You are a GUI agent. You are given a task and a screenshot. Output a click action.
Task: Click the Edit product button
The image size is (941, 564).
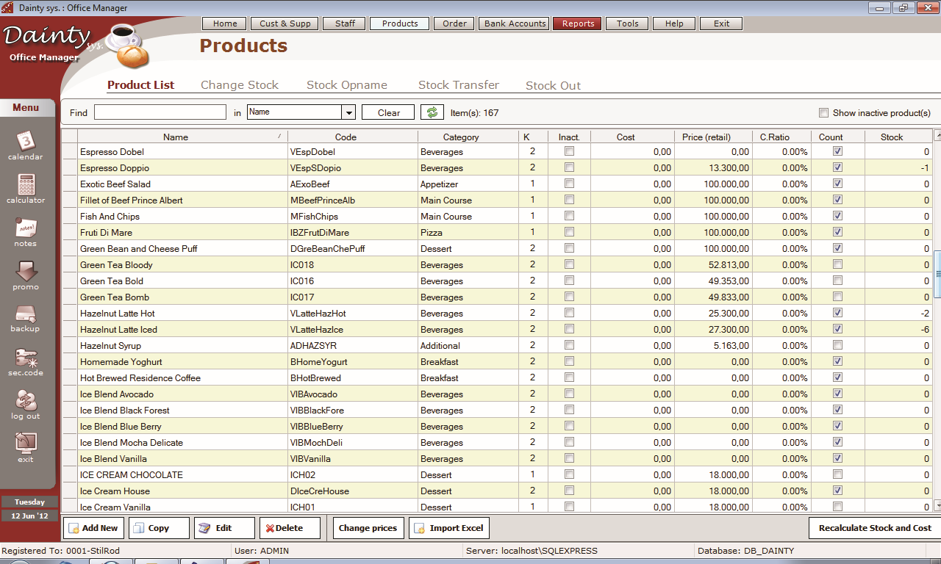click(x=224, y=528)
